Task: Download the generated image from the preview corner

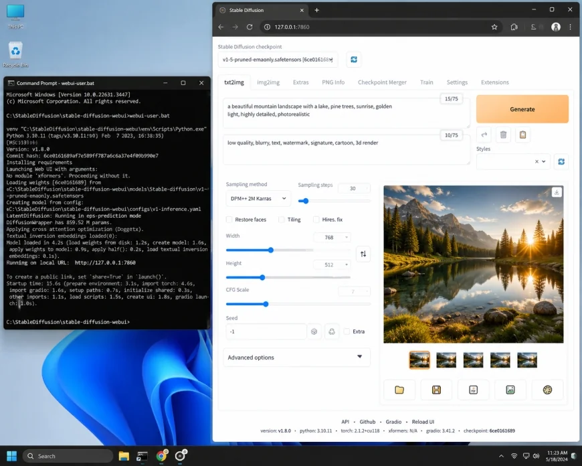Action: point(557,192)
